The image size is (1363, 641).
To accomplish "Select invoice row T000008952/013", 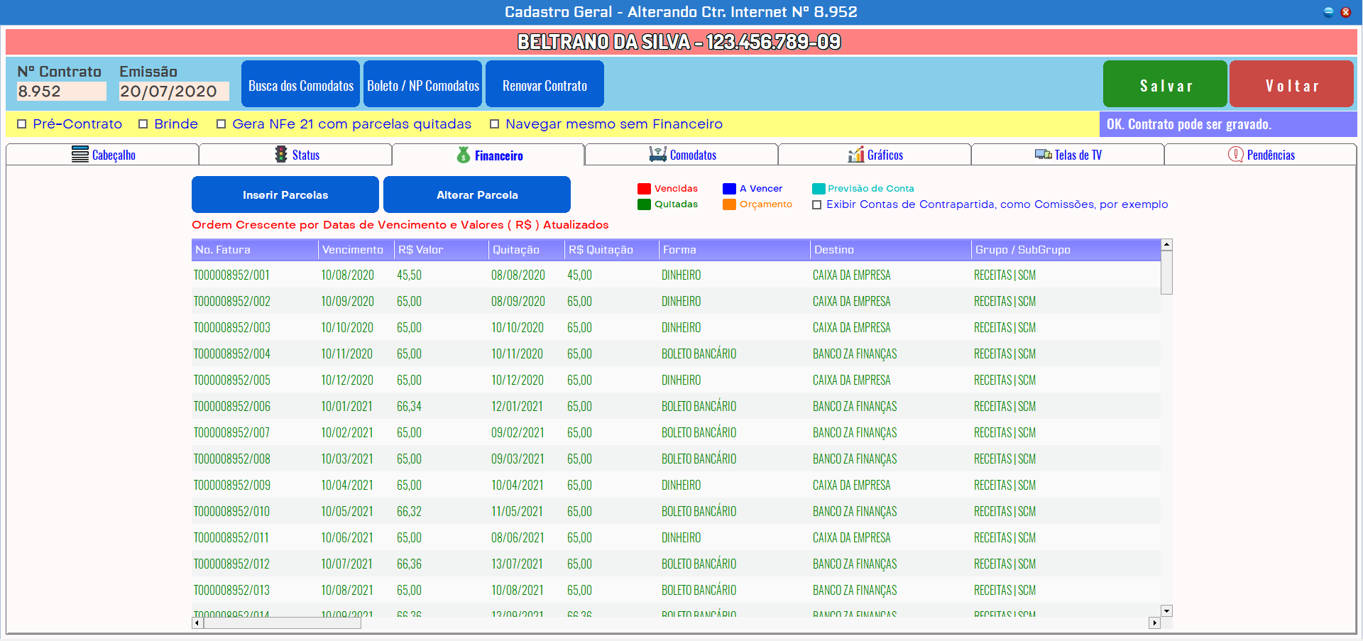I will [676, 590].
